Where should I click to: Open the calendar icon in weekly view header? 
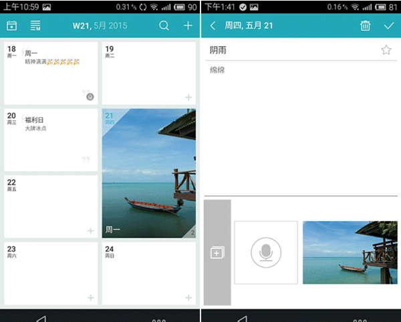(x=11, y=26)
